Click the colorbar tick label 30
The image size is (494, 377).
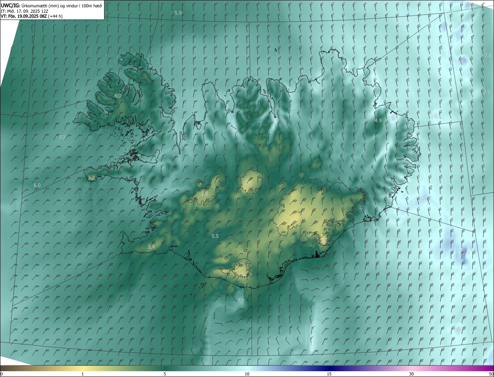point(411,374)
